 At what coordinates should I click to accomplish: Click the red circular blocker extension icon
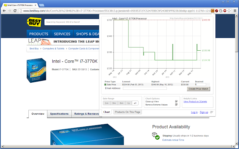[217, 11]
